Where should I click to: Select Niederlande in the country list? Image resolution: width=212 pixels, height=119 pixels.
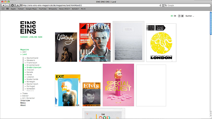[31, 79]
